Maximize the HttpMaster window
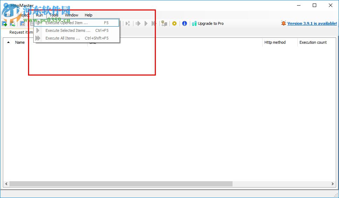 click(x=314, y=5)
